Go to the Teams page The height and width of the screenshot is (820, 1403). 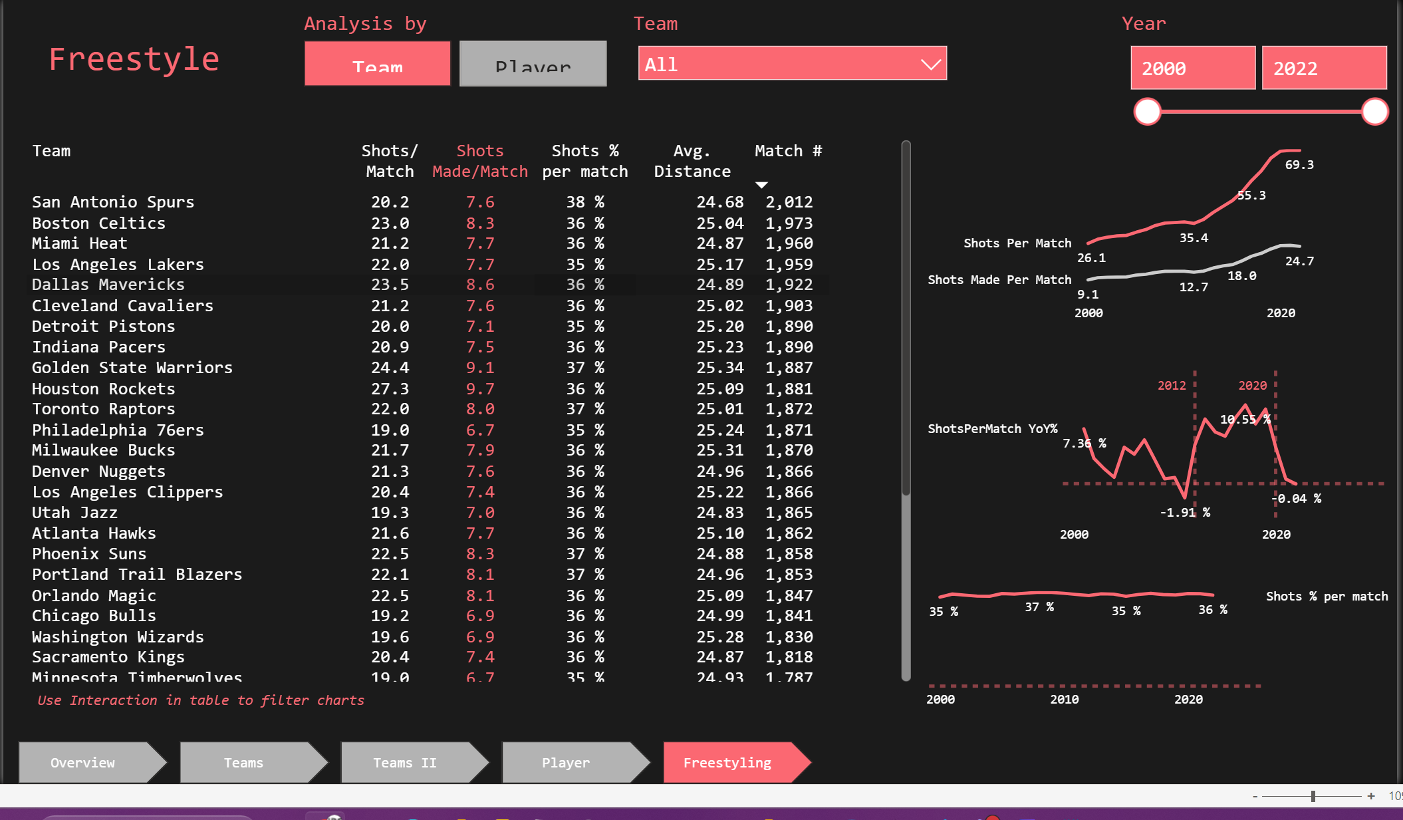(x=253, y=762)
